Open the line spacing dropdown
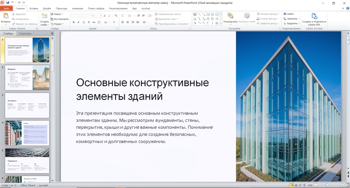Image resolution: width=350 pixels, height=188 pixels. coord(150,16)
